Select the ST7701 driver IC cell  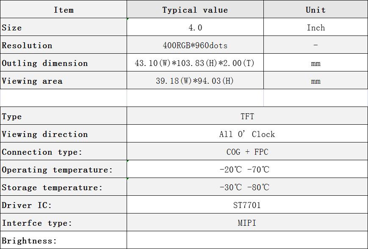247,205
